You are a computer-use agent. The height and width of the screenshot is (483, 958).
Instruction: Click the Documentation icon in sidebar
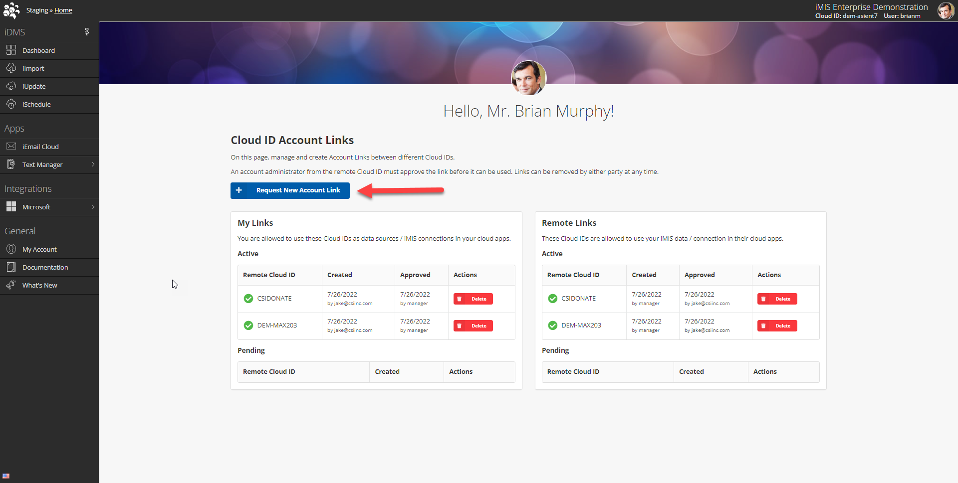(11, 267)
